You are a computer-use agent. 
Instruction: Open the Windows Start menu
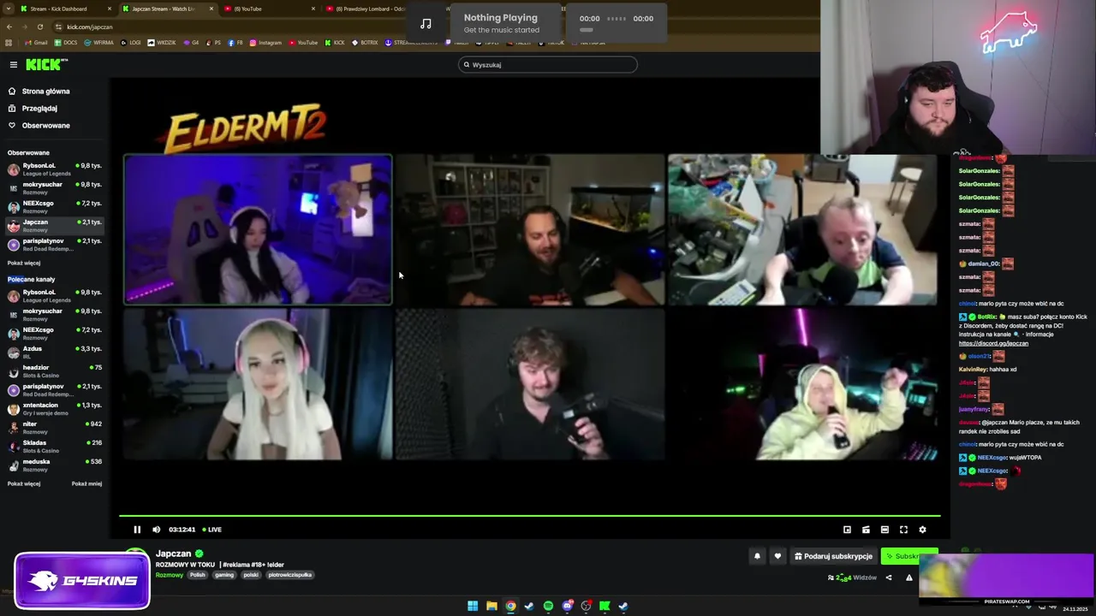(473, 606)
